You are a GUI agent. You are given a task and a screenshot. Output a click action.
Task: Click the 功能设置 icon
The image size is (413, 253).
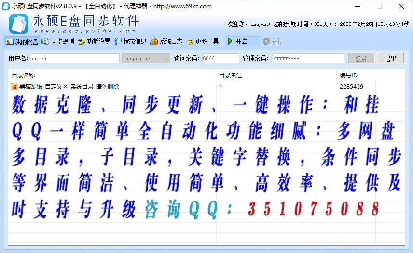coord(82,42)
